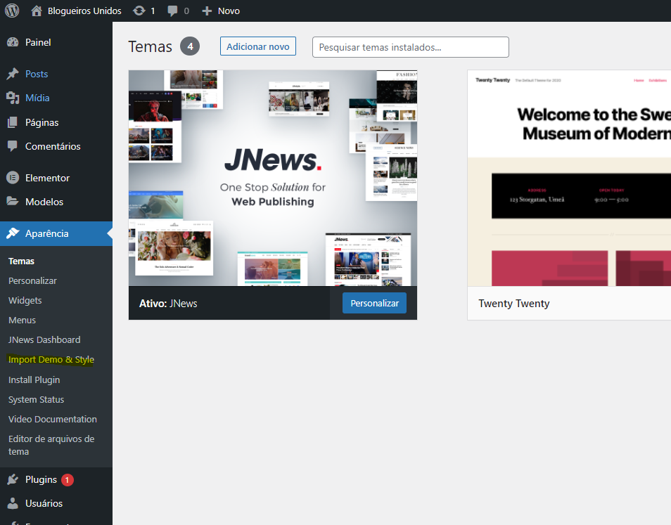Click the plus icon next to Novo

[207, 11]
